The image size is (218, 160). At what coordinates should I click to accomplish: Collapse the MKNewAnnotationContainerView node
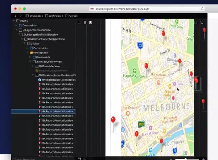[33, 75]
